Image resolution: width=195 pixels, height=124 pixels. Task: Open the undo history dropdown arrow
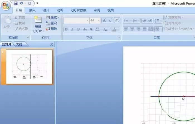click(x=25, y=3)
